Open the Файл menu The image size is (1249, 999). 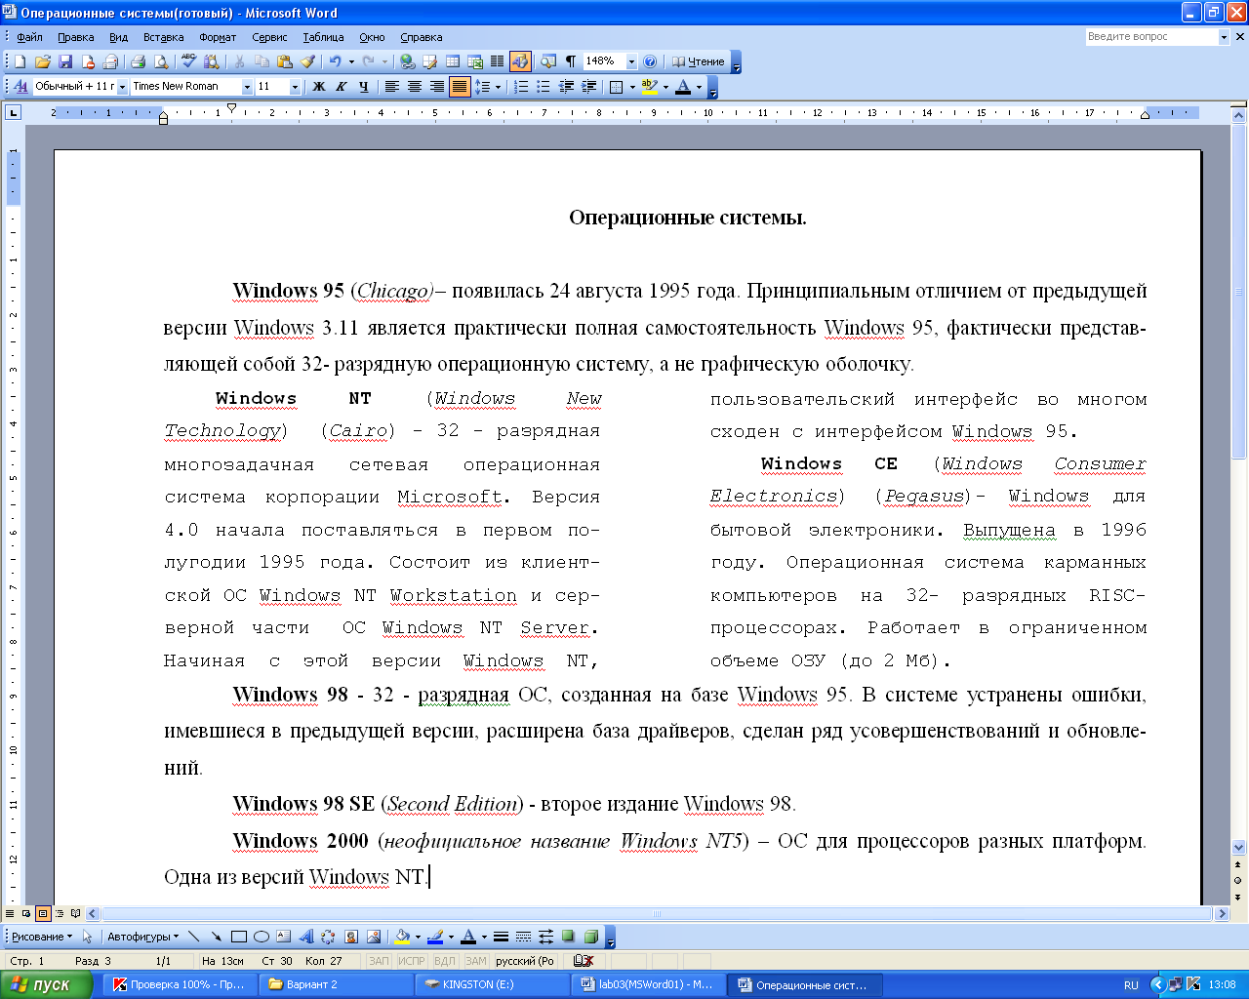(x=29, y=37)
